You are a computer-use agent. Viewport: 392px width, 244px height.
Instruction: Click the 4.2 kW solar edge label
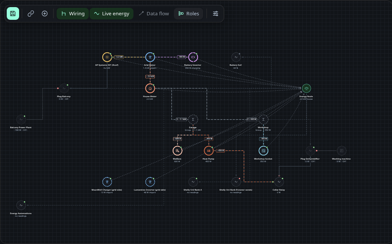(x=119, y=57)
